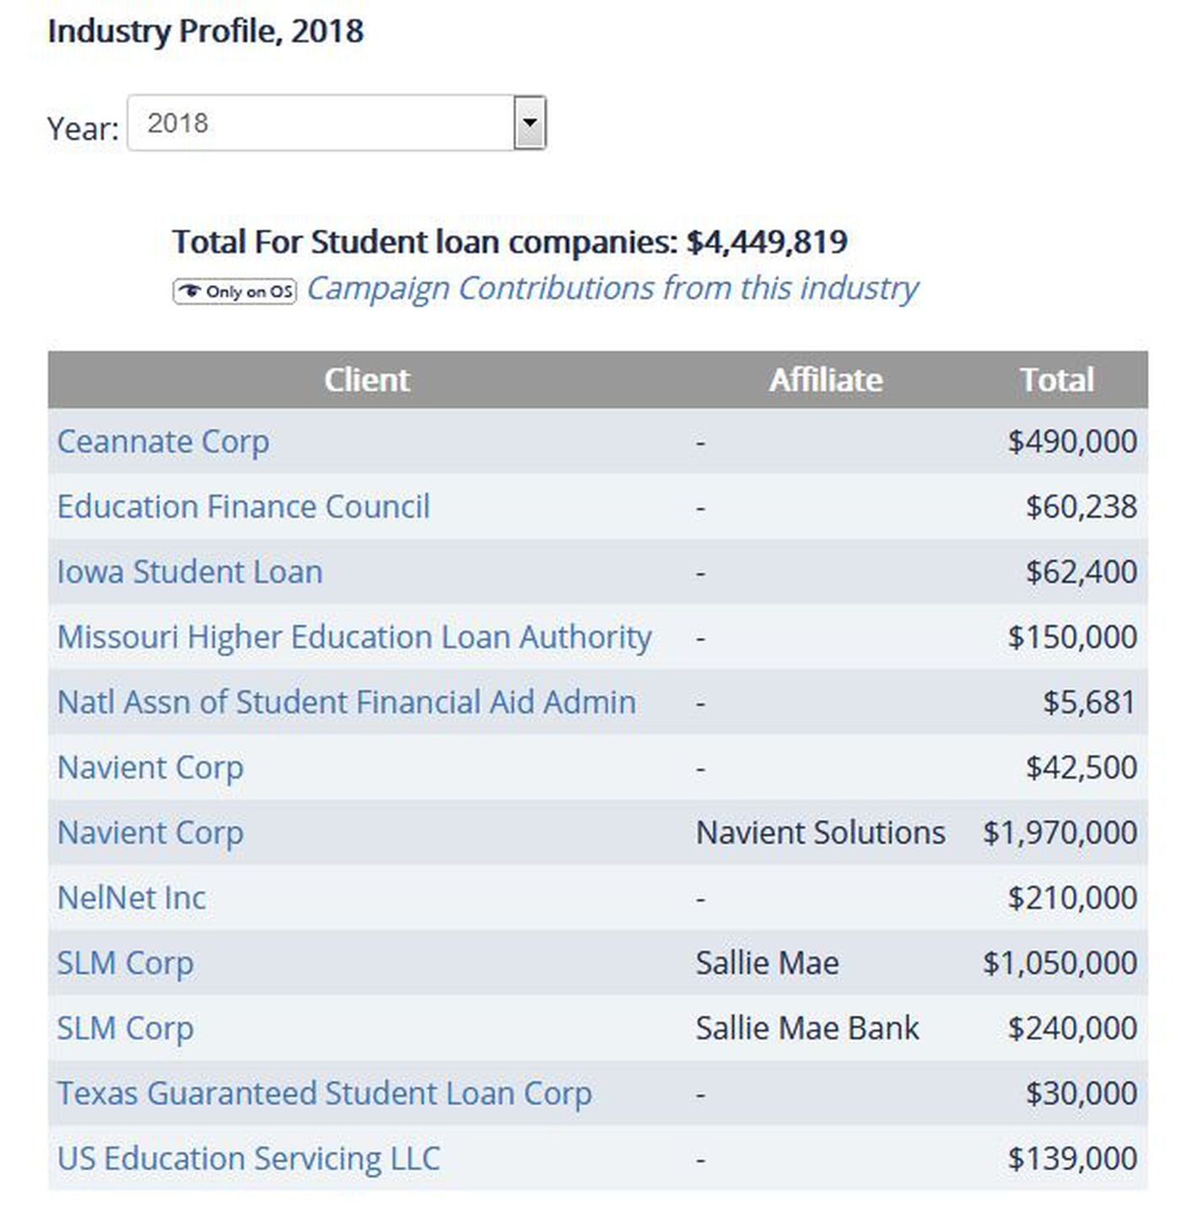
Task: Open the Education Finance Council link
Action: 243,507
